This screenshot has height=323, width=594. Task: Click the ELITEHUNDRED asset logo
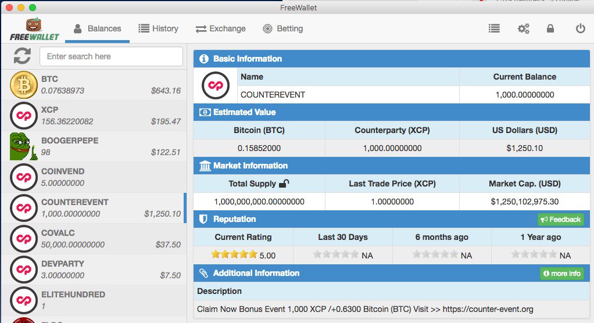click(23, 300)
